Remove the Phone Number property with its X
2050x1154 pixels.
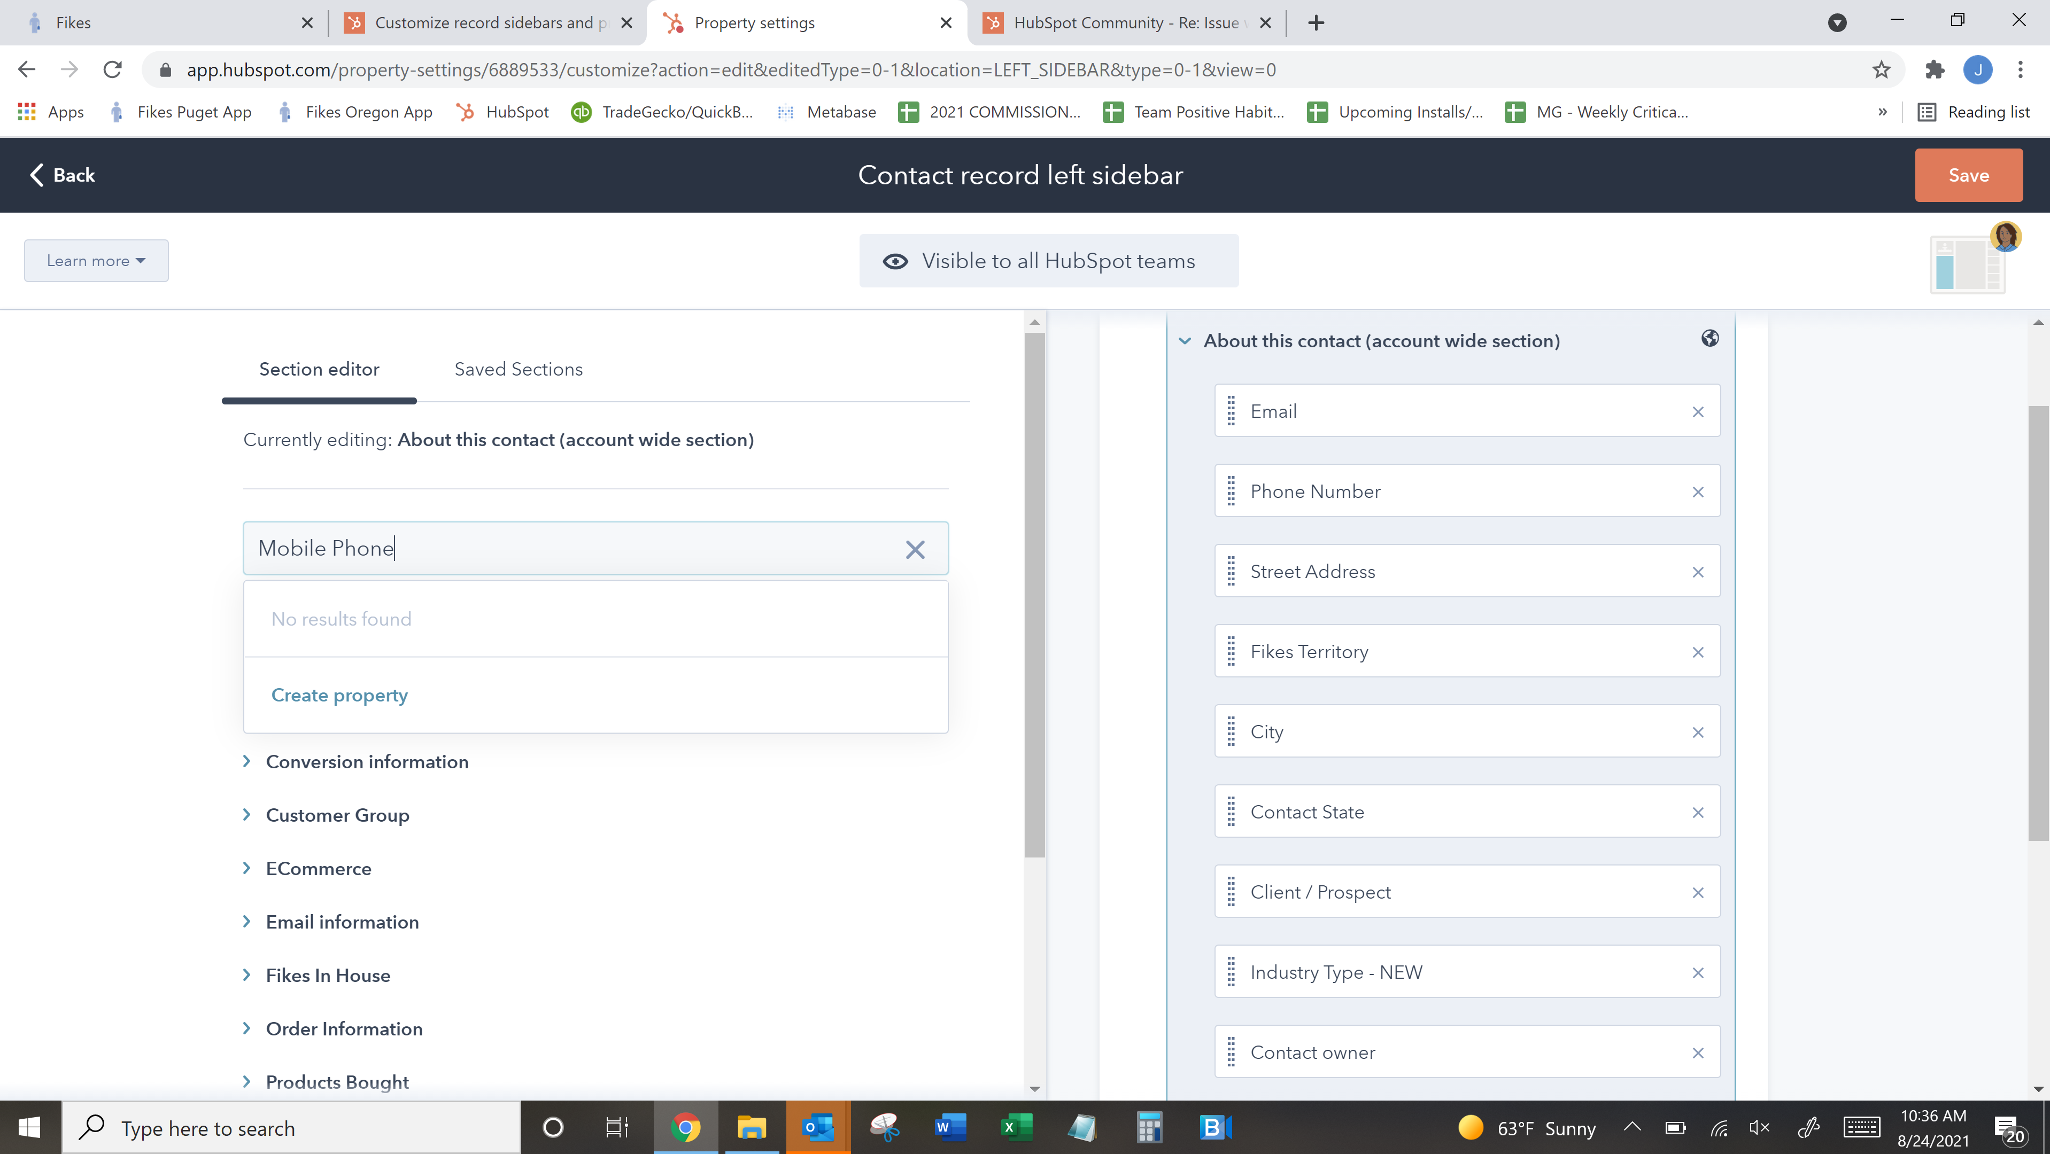click(x=1698, y=490)
